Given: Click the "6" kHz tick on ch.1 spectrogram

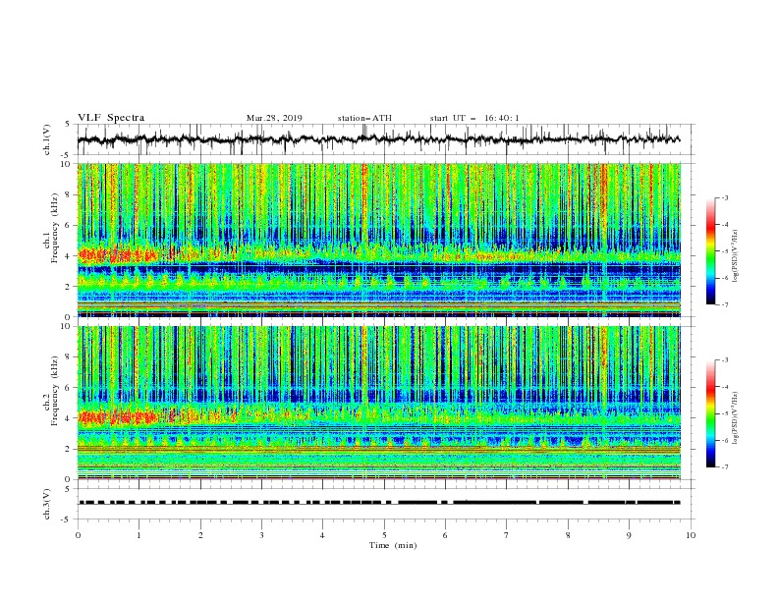Looking at the screenshot, I should pos(69,225).
